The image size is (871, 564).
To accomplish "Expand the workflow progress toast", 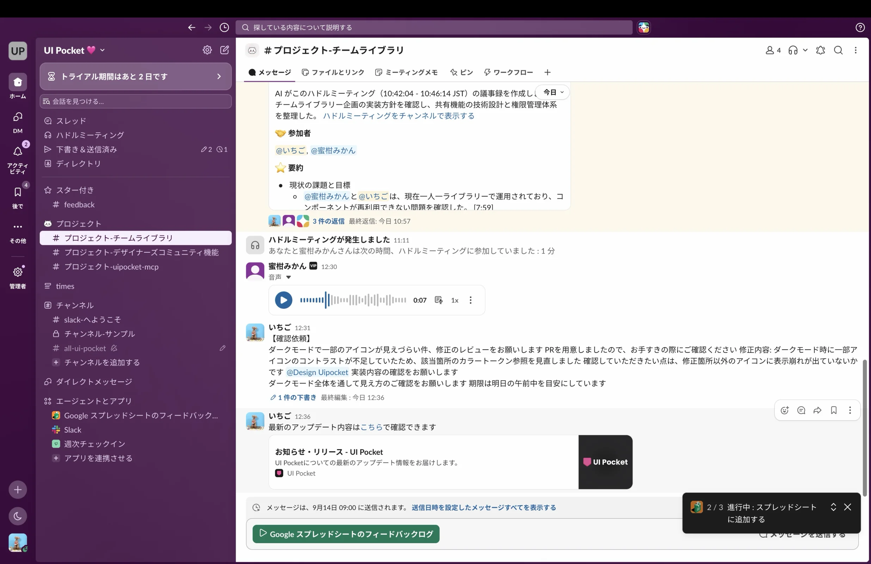I will click(833, 507).
